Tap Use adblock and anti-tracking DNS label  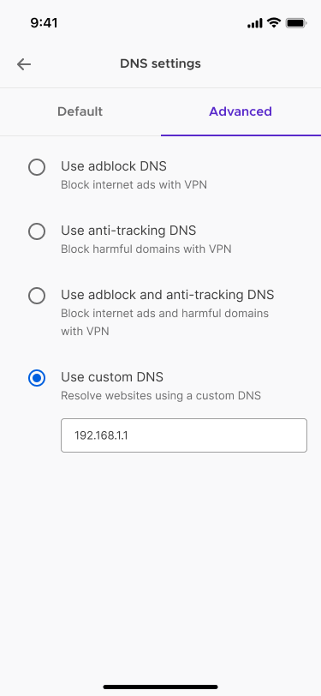(168, 295)
